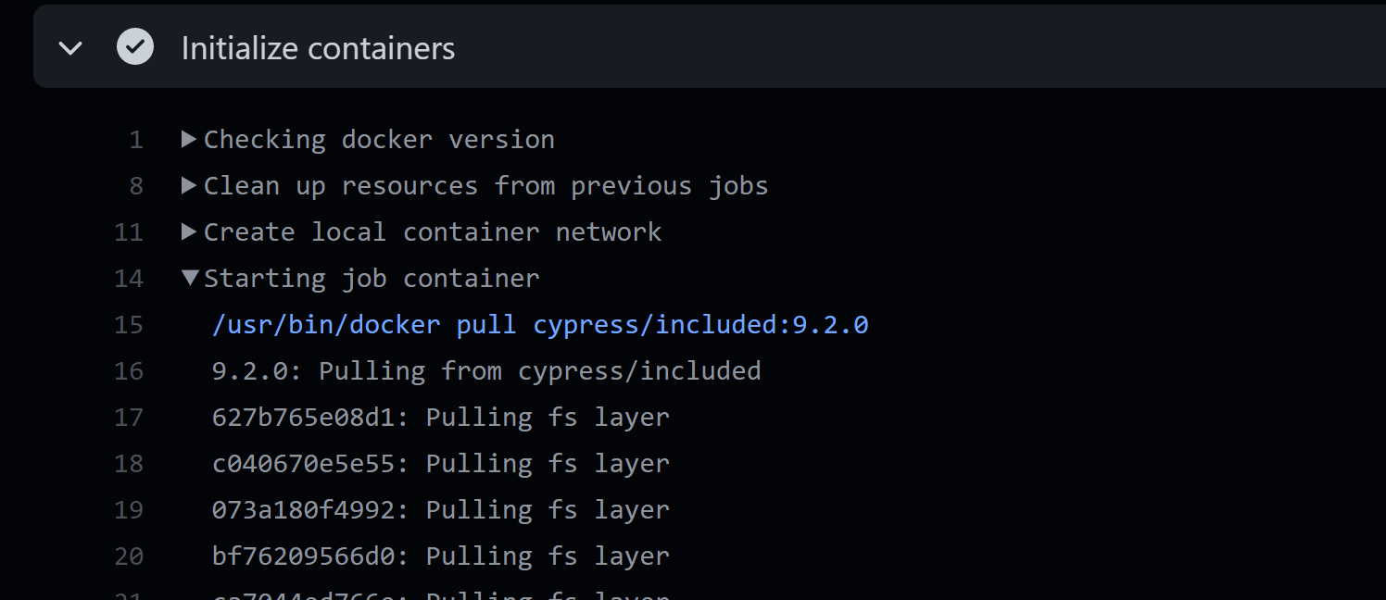Viewport: 1386px width, 600px height.
Task: Select line number 16 in log
Action: pyautogui.click(x=129, y=371)
